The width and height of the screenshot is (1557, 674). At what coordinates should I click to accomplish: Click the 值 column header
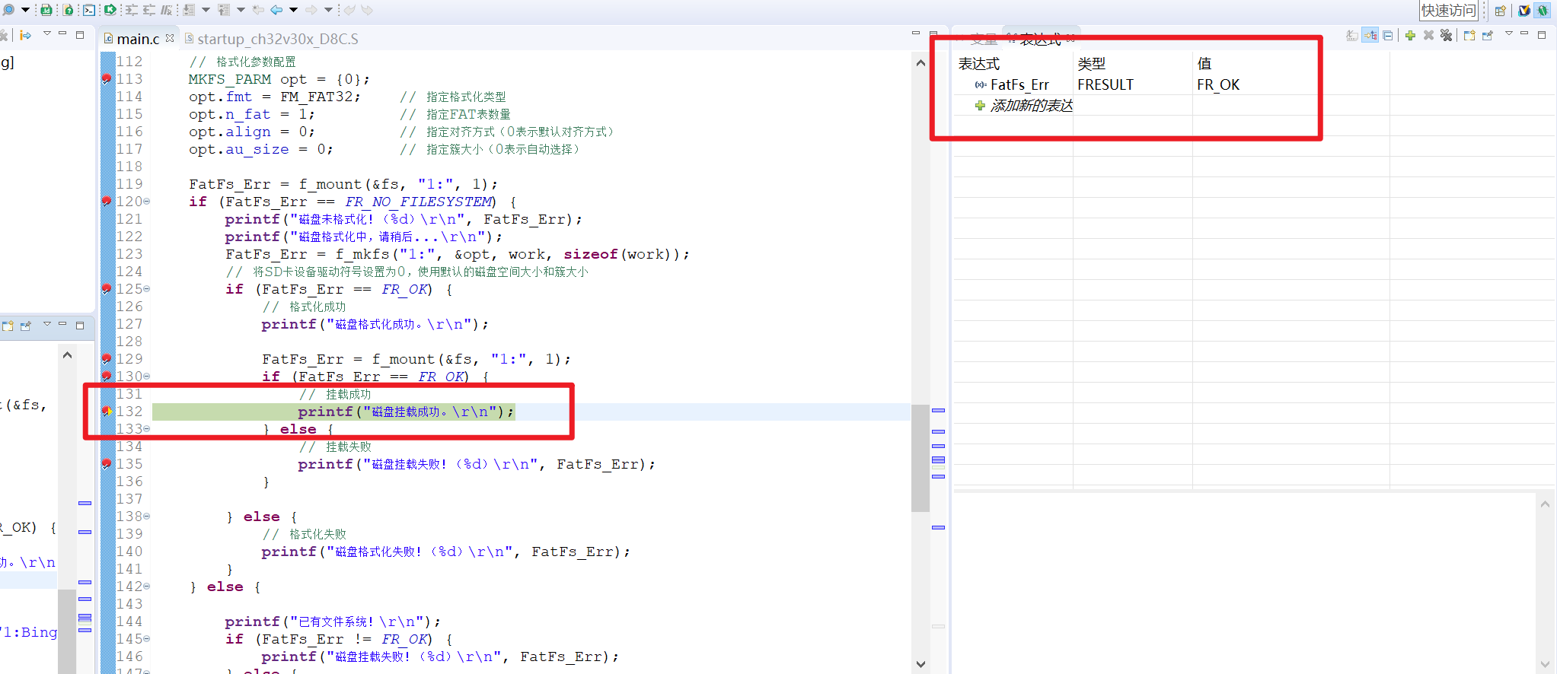[1204, 64]
